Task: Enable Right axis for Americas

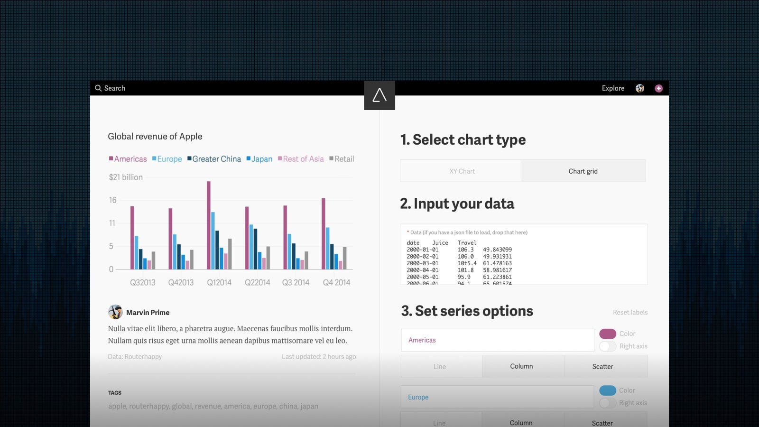Action: coord(608,346)
